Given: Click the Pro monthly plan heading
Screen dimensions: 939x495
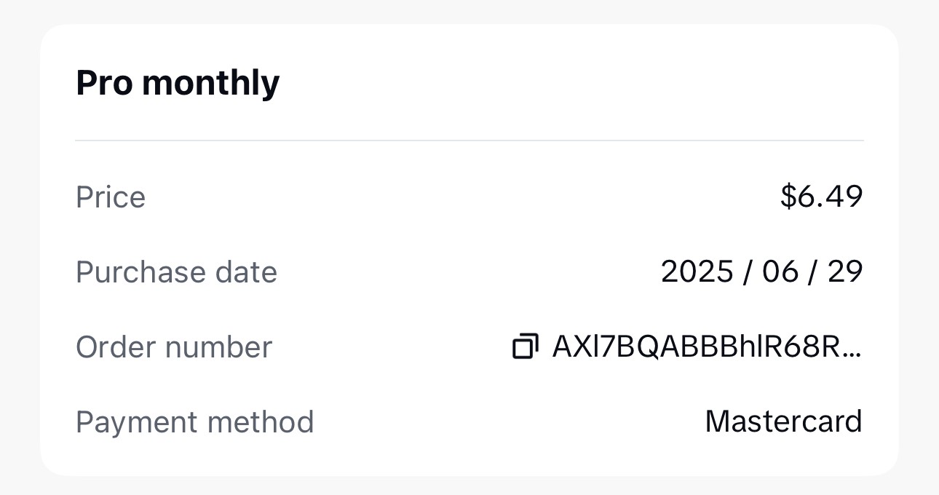Looking at the screenshot, I should click(178, 83).
